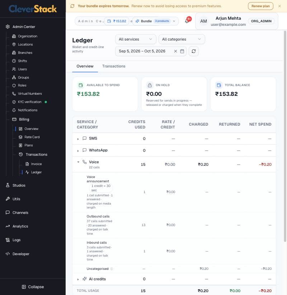Click Outbound calls category text
This screenshot has width=287, height=295.
coord(98,216)
